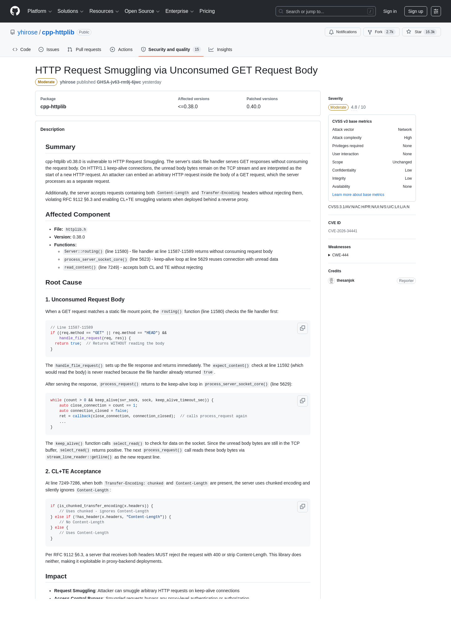This screenshot has height=626, width=451.
Task: Open the Open Source dropdown
Action: [x=142, y=11]
